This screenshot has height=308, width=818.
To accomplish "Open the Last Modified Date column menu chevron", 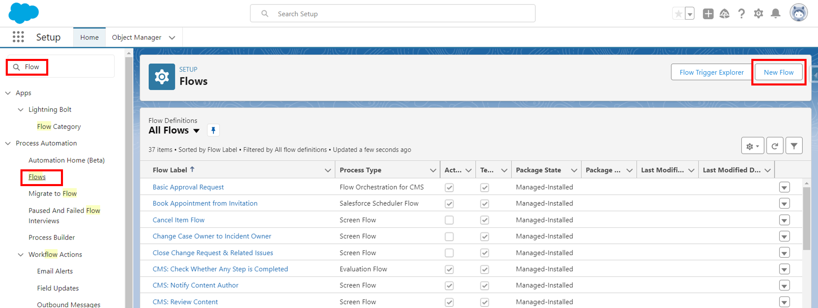I will [768, 170].
